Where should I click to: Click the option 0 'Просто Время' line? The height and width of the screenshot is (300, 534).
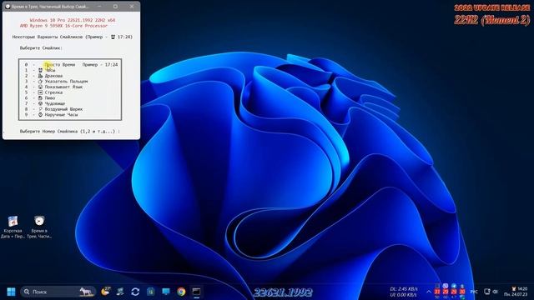pos(71,65)
